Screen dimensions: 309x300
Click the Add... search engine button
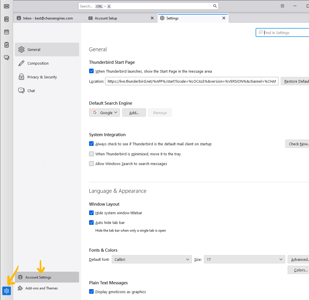tap(134, 113)
